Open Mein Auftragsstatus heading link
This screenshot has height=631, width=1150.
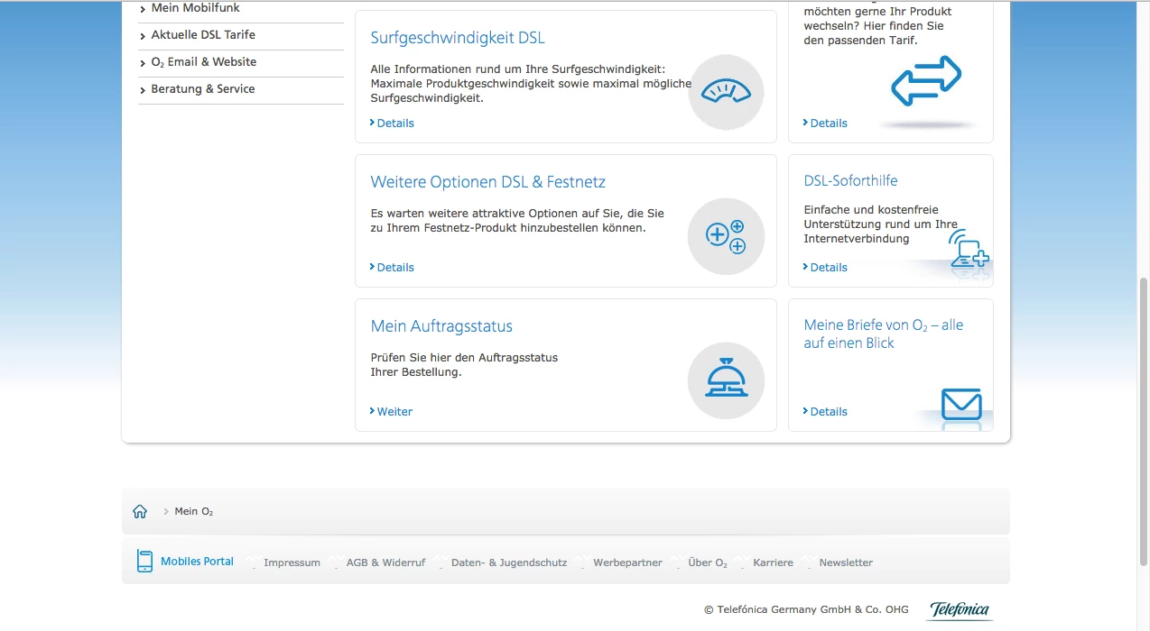coord(441,326)
